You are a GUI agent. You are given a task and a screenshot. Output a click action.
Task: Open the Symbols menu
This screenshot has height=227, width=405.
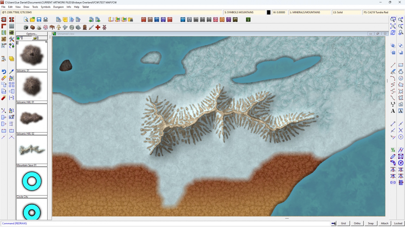pyautogui.click(x=46, y=7)
